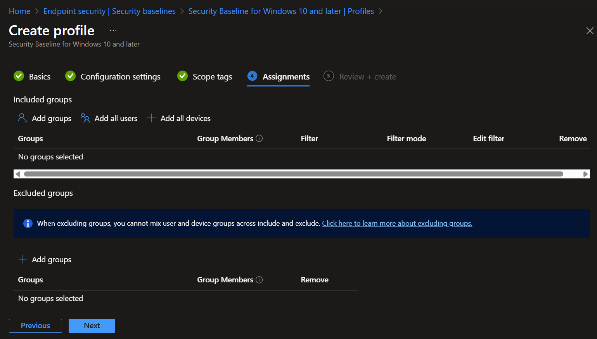Click the subtitle Security Baseline for Windows 10 and later
Image resolution: width=597 pixels, height=339 pixels.
coord(74,44)
